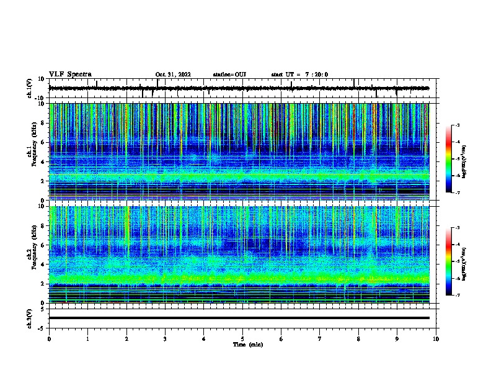Click the "VLF Spectra" plot title
491x380 pixels.
70,75
